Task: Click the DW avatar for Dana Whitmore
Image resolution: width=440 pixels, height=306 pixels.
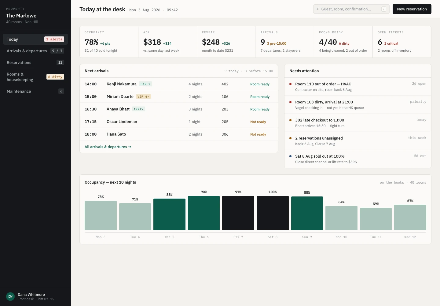Action: click(x=10, y=297)
